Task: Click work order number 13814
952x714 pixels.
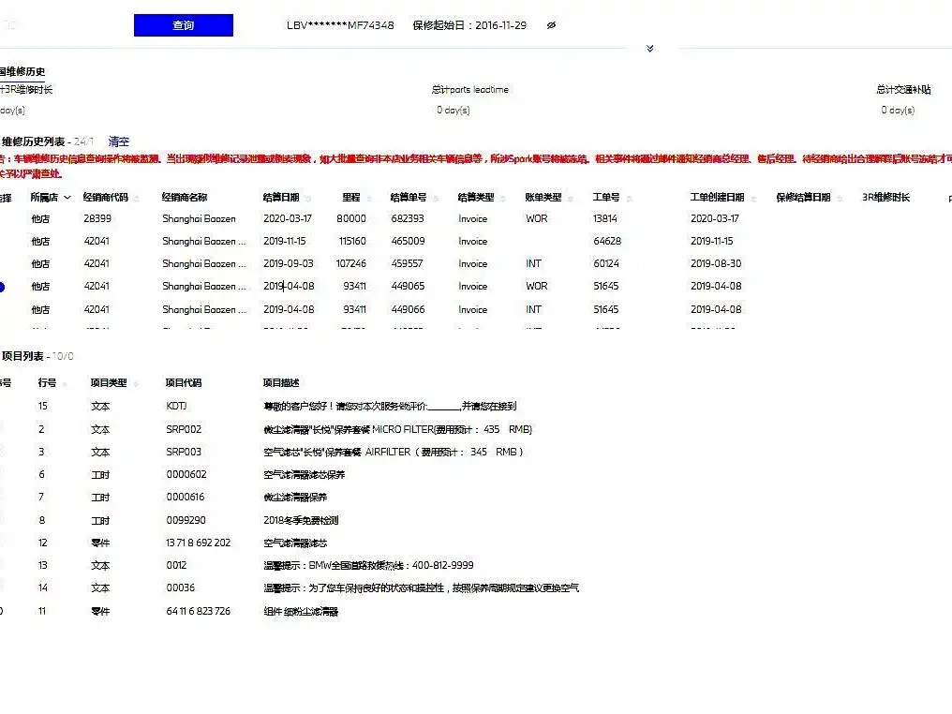Action: coord(605,218)
